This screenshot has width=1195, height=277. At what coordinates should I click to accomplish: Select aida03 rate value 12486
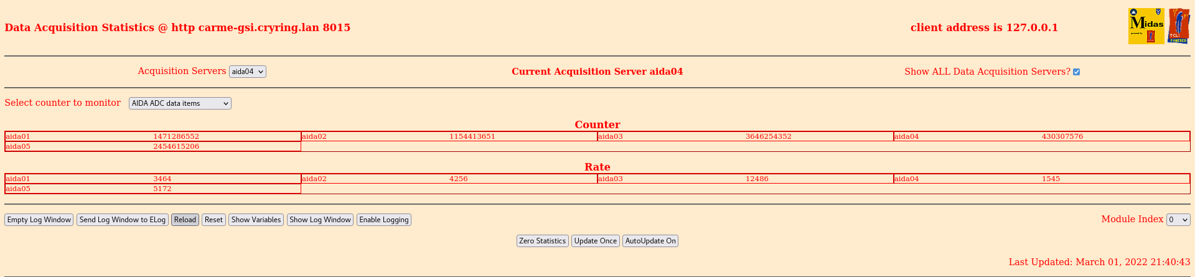tap(757, 179)
